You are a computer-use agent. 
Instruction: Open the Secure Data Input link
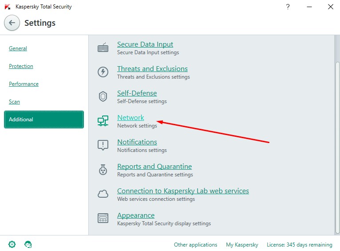[x=145, y=44]
